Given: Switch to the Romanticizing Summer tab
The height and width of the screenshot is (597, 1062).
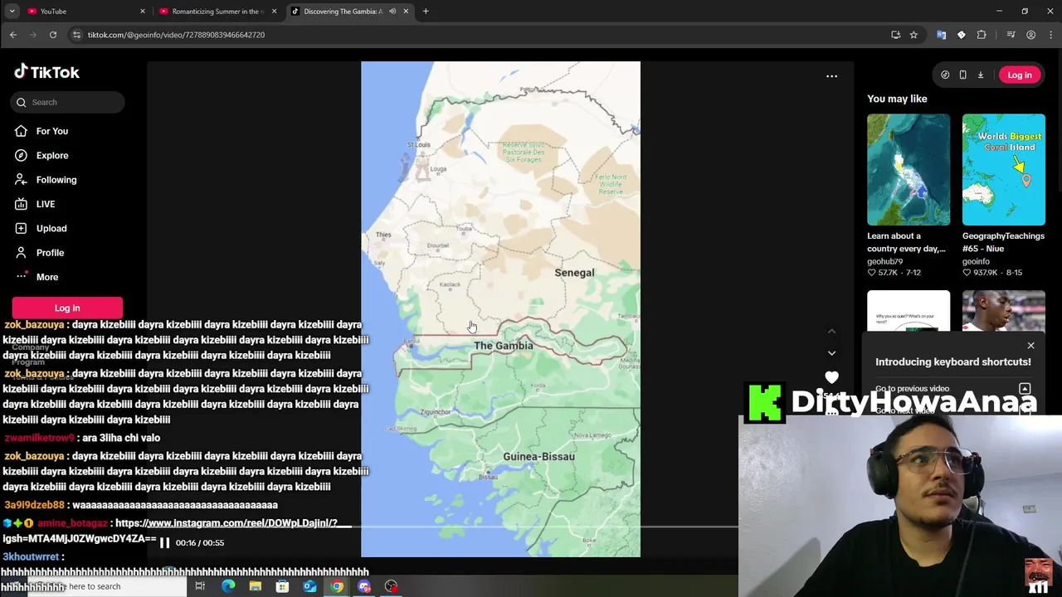Looking at the screenshot, I should (217, 12).
